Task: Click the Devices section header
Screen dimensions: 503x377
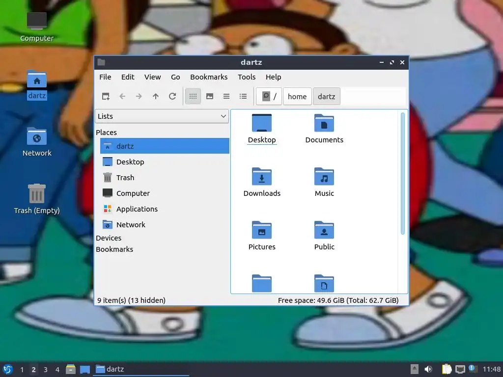Action: pyautogui.click(x=109, y=238)
